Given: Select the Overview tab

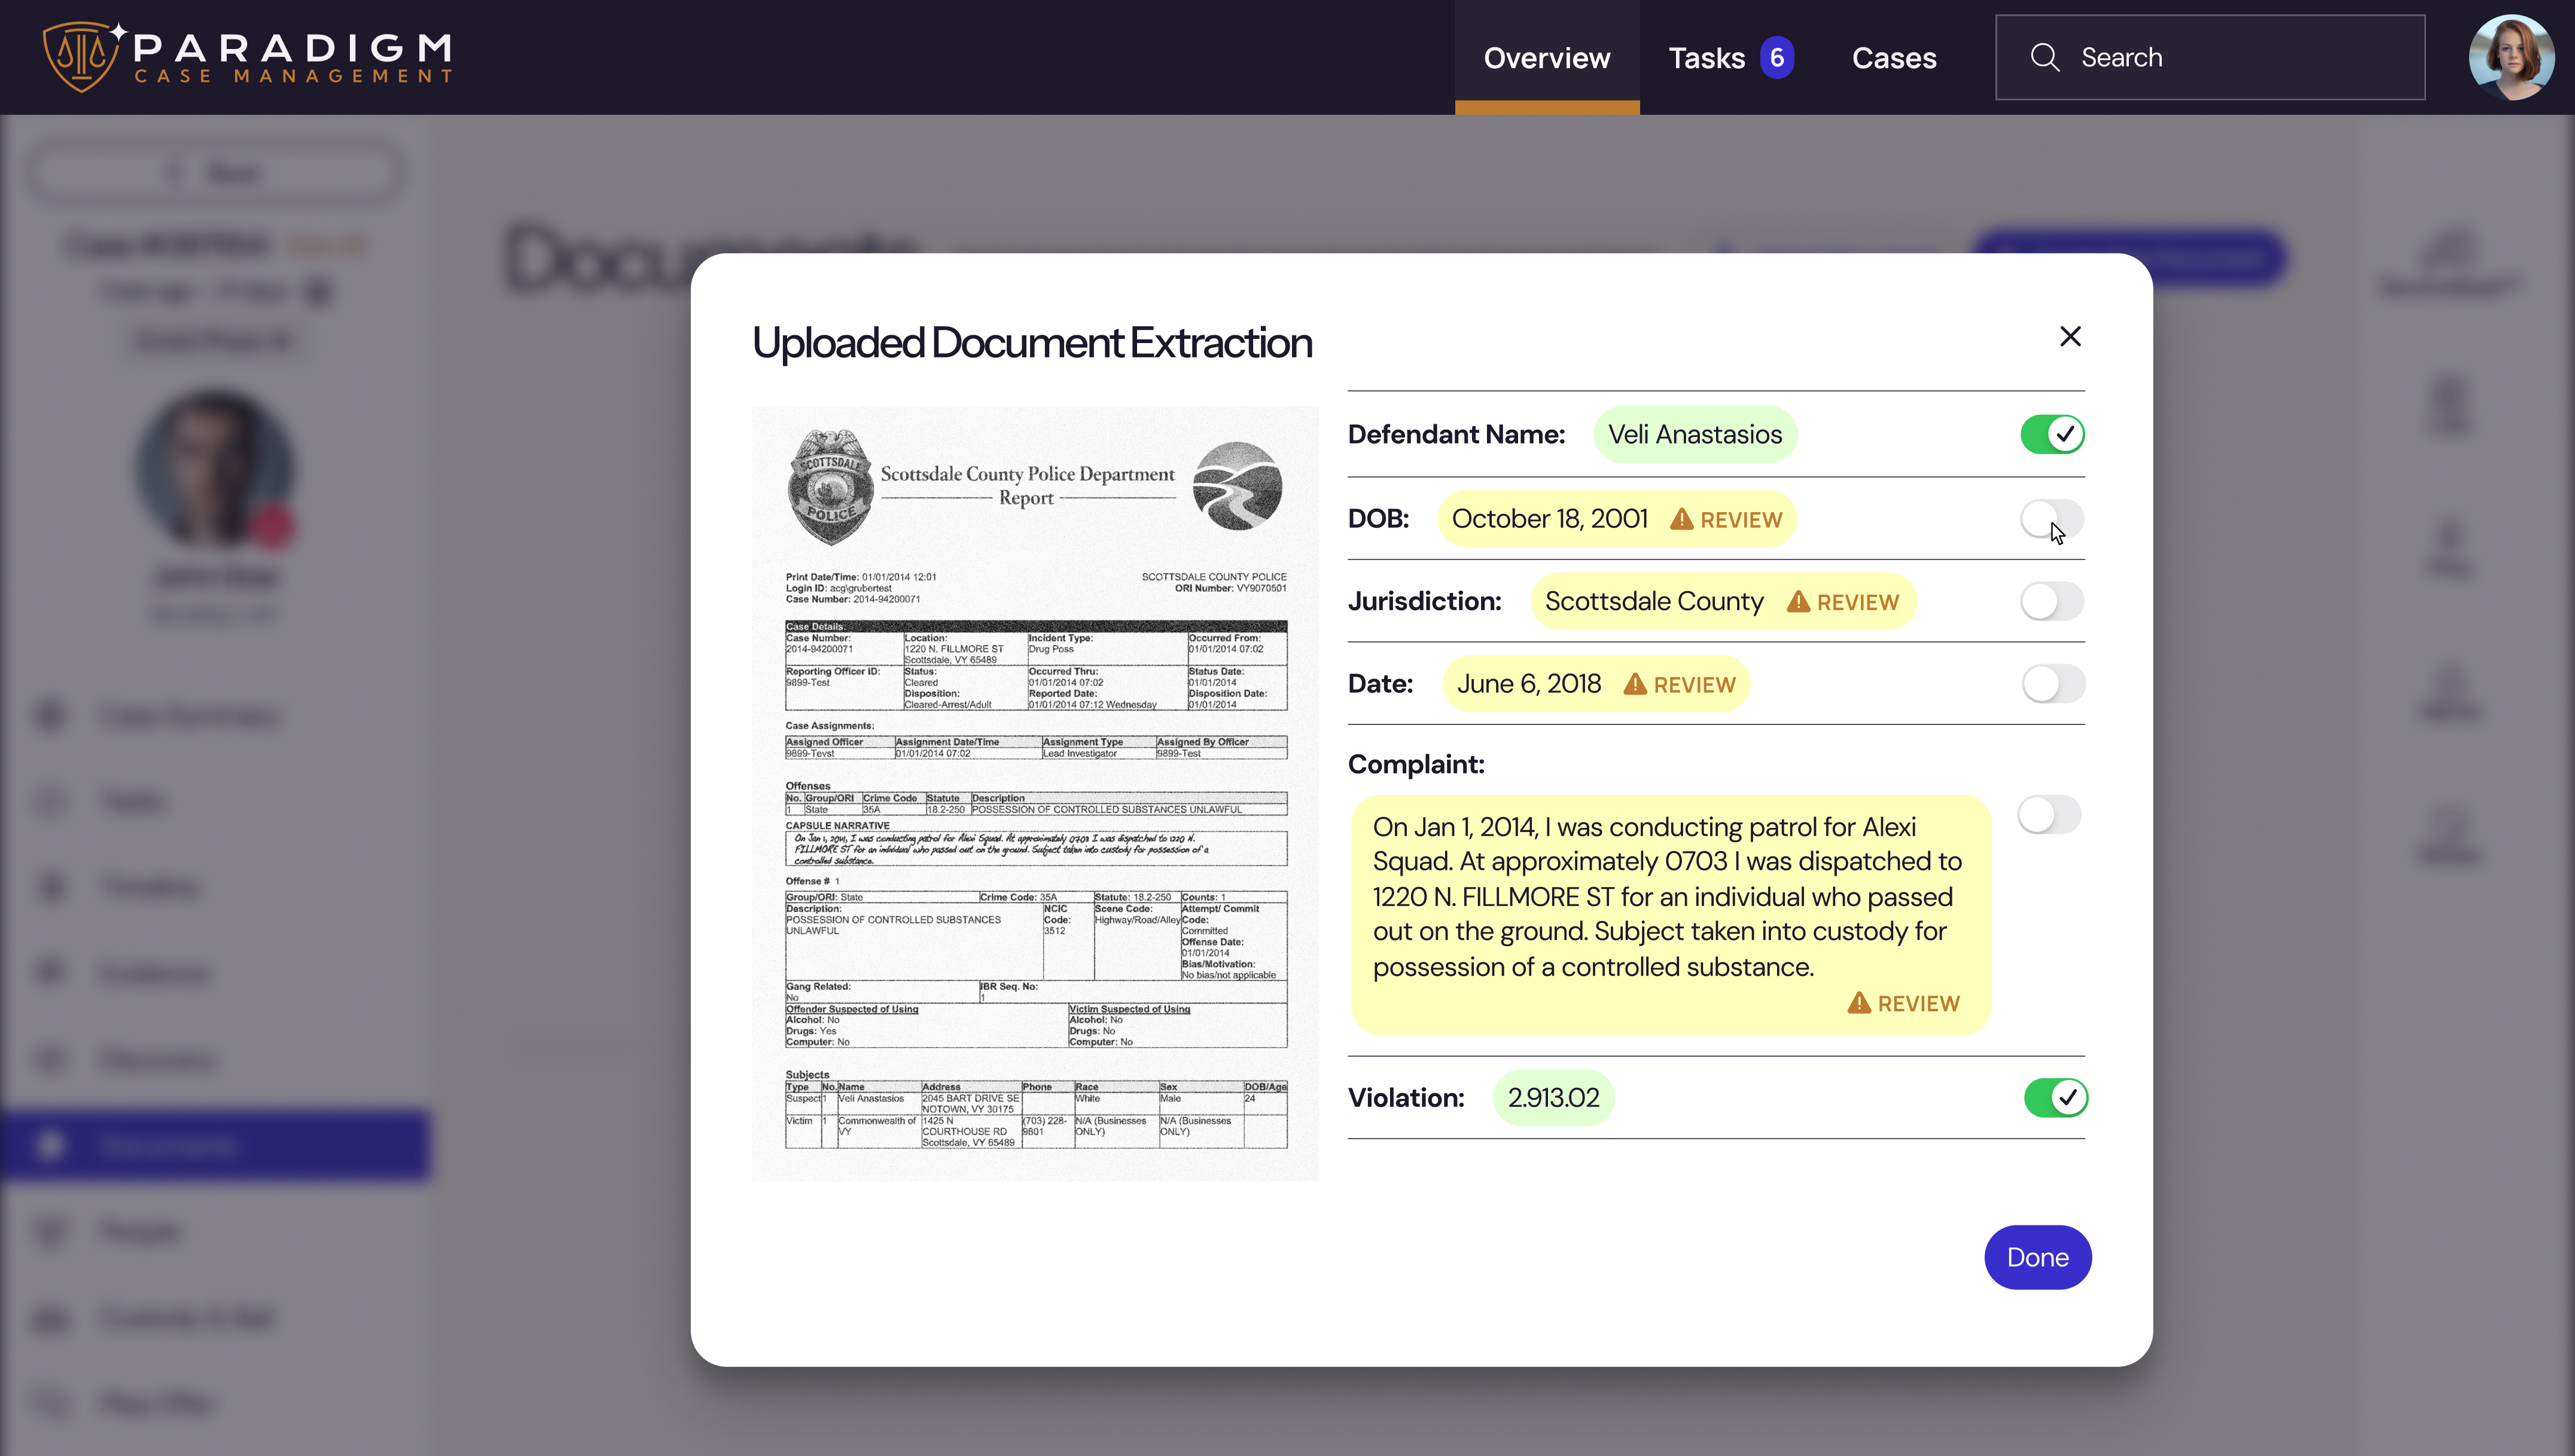Looking at the screenshot, I should [1546, 57].
